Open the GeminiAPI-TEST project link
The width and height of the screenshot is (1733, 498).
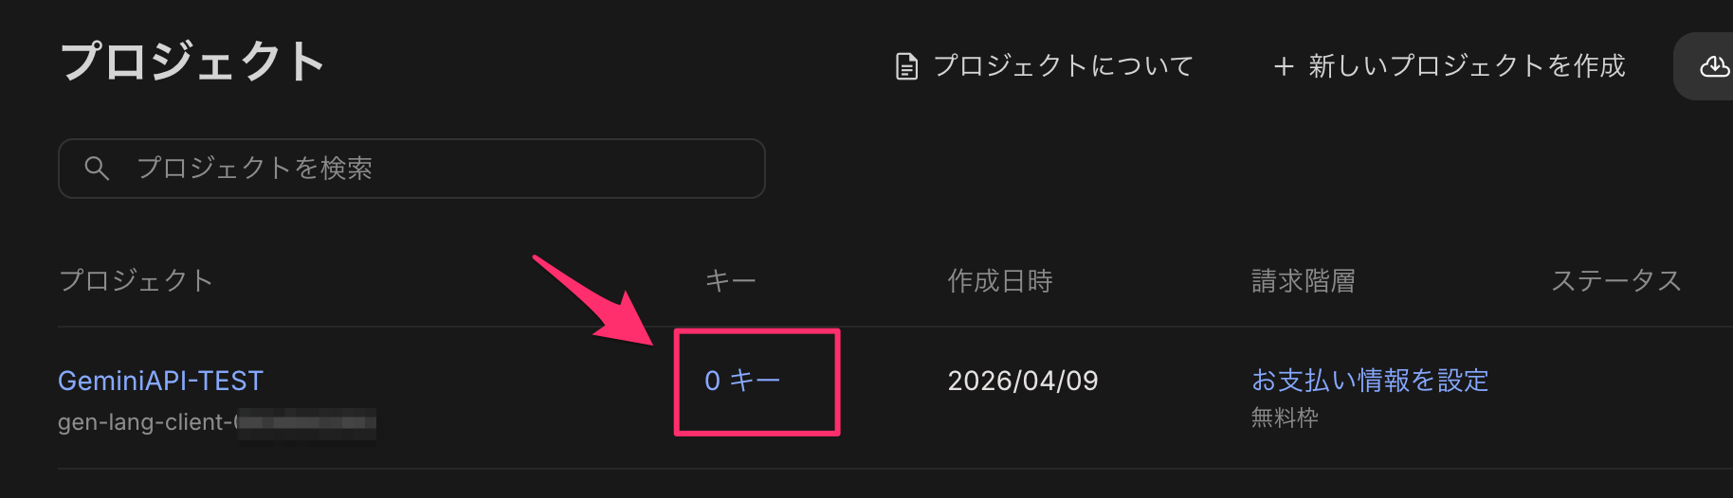point(160,381)
